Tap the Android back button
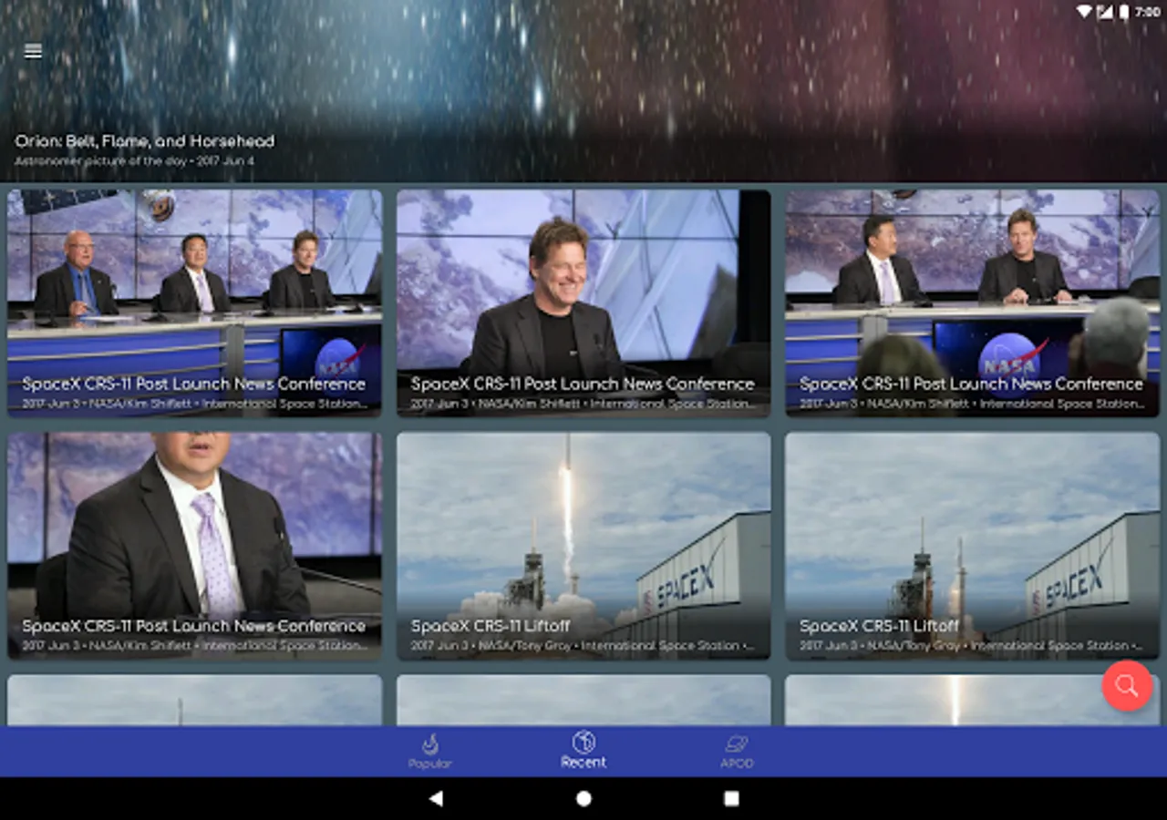 [436, 798]
